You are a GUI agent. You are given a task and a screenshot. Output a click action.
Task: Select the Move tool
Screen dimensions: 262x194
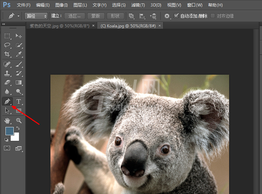19,36
